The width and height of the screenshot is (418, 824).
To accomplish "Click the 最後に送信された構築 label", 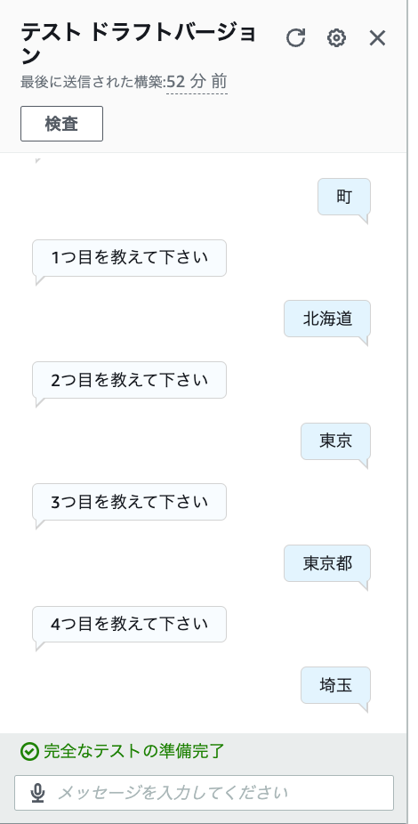I will pos(92,83).
